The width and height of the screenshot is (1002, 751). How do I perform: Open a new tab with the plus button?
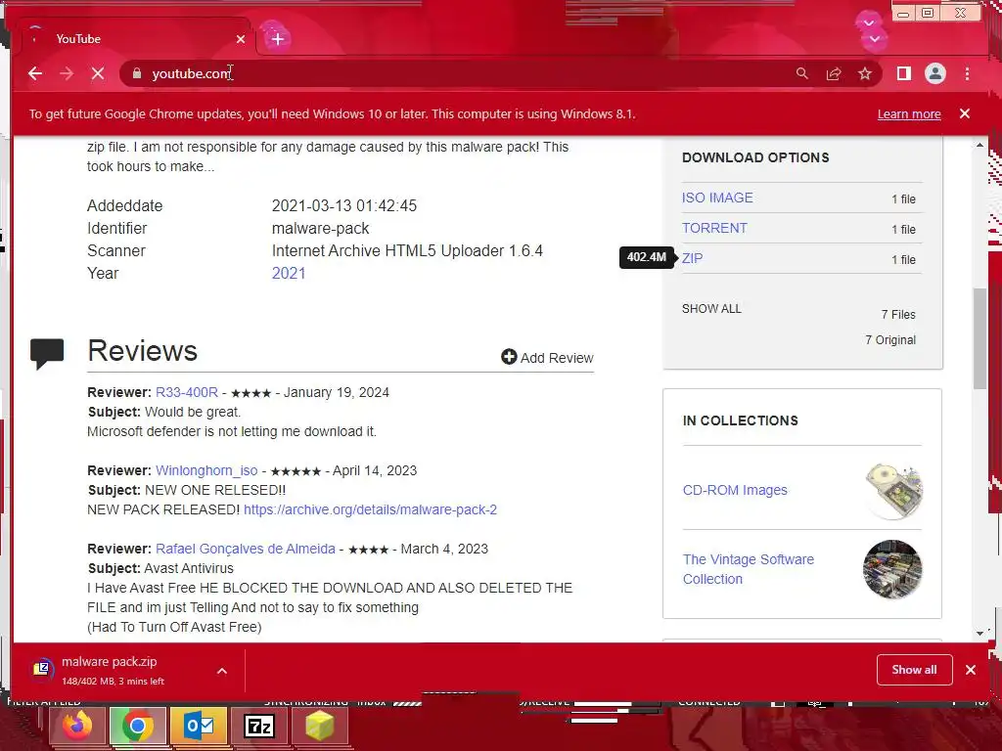(x=277, y=39)
